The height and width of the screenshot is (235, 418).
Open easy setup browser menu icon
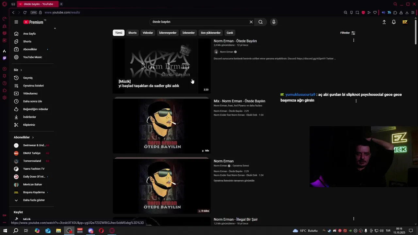tap(413, 12)
